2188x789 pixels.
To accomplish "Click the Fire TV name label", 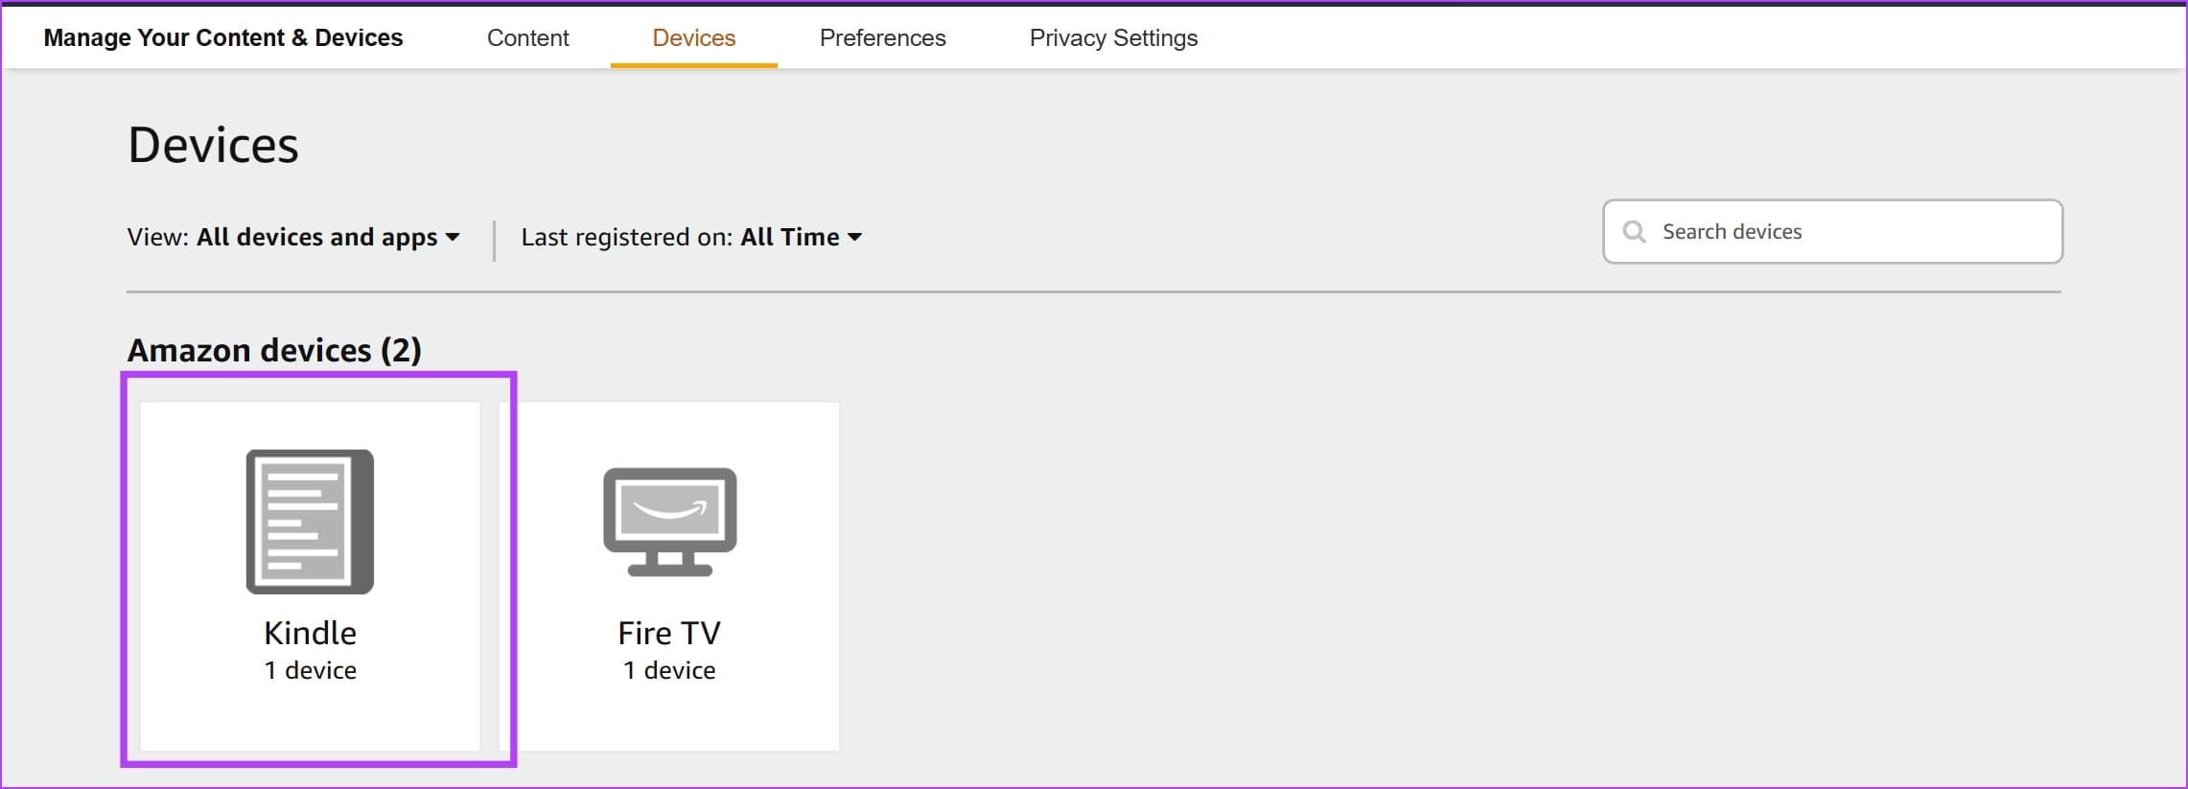I will point(669,633).
